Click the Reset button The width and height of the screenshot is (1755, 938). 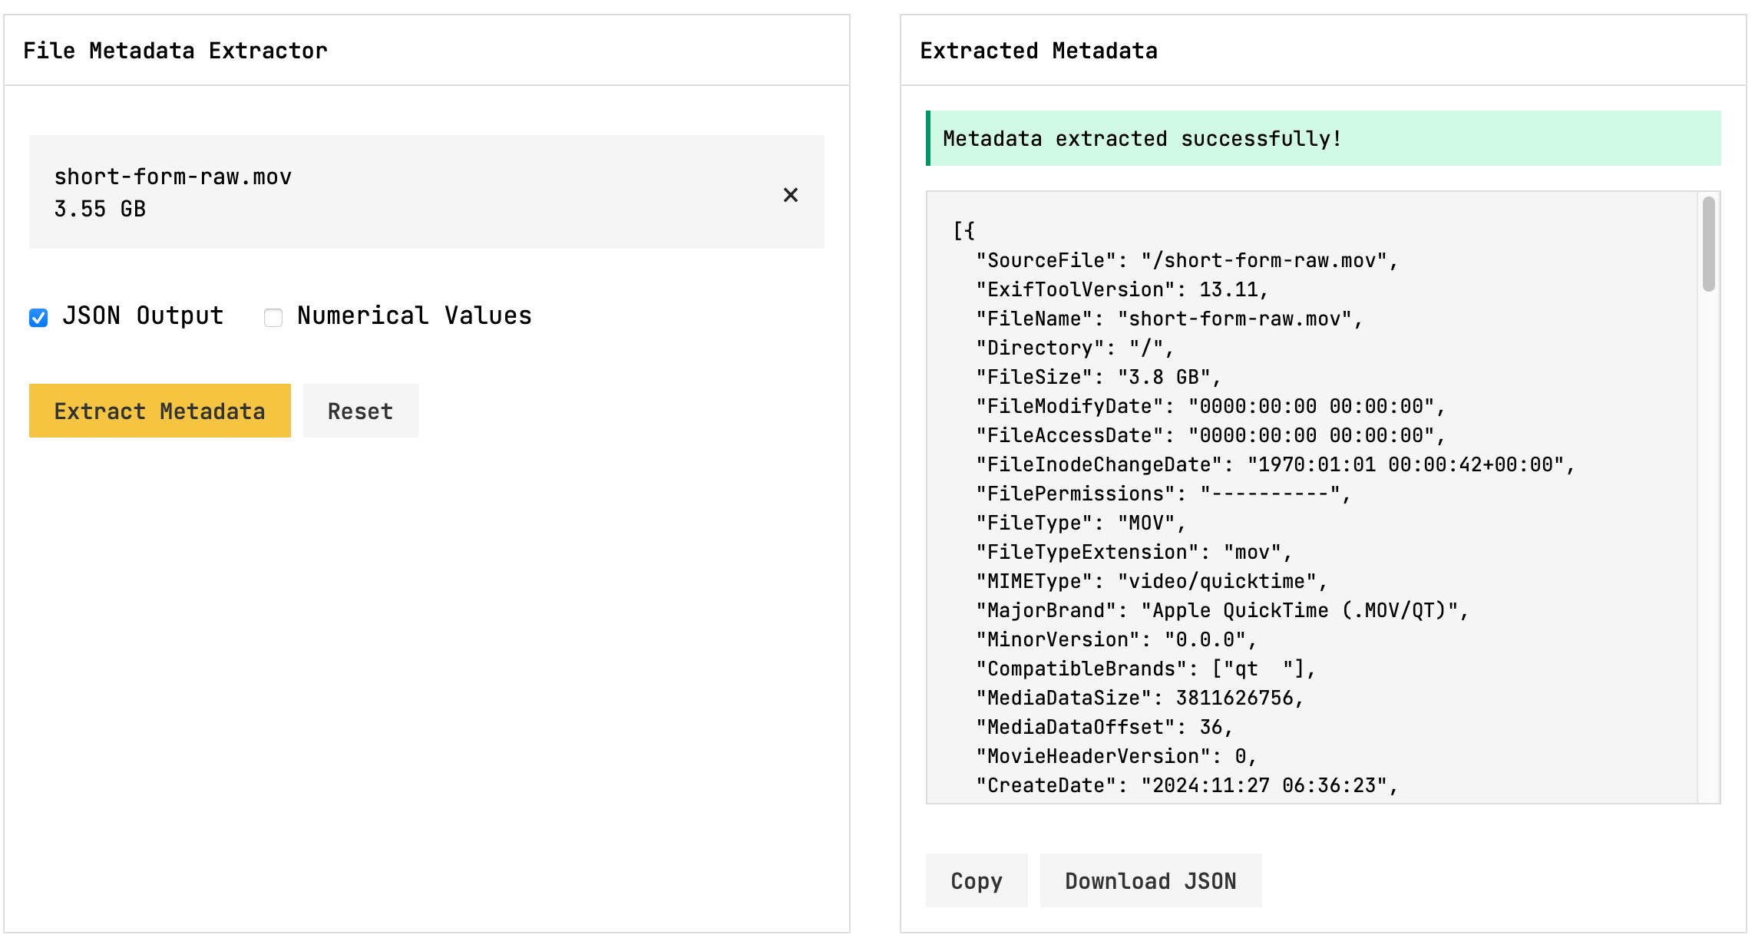pyautogui.click(x=360, y=411)
